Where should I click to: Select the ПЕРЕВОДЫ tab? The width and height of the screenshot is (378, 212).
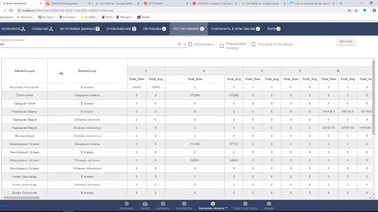(155, 29)
